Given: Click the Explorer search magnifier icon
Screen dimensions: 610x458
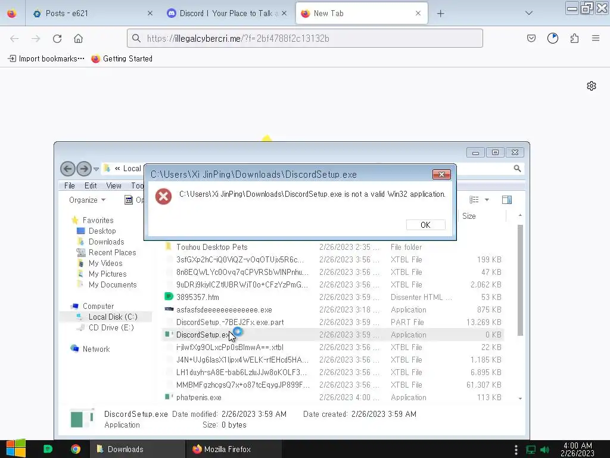Looking at the screenshot, I should [x=517, y=168].
